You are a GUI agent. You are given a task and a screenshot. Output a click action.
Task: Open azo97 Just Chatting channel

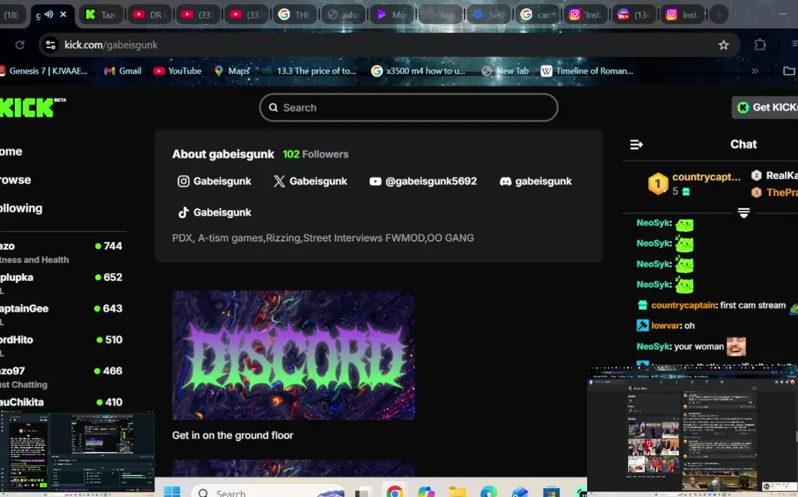[61, 377]
